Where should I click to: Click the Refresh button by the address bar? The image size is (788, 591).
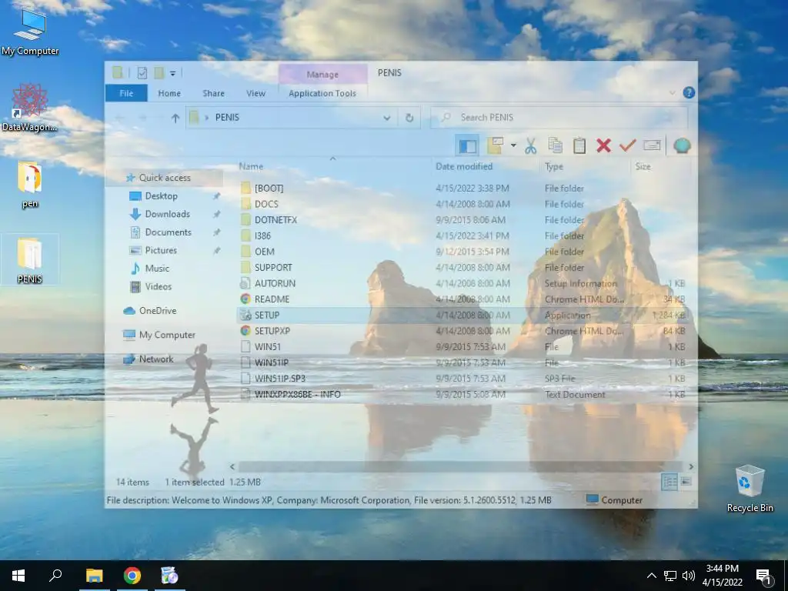[409, 118]
